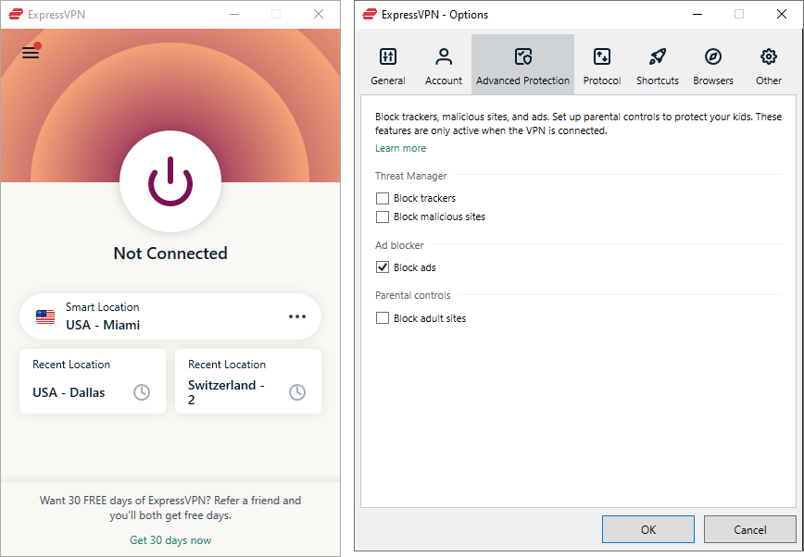Close the ExpressVPN Options window
Viewport: 804px width, 557px height.
(782, 15)
